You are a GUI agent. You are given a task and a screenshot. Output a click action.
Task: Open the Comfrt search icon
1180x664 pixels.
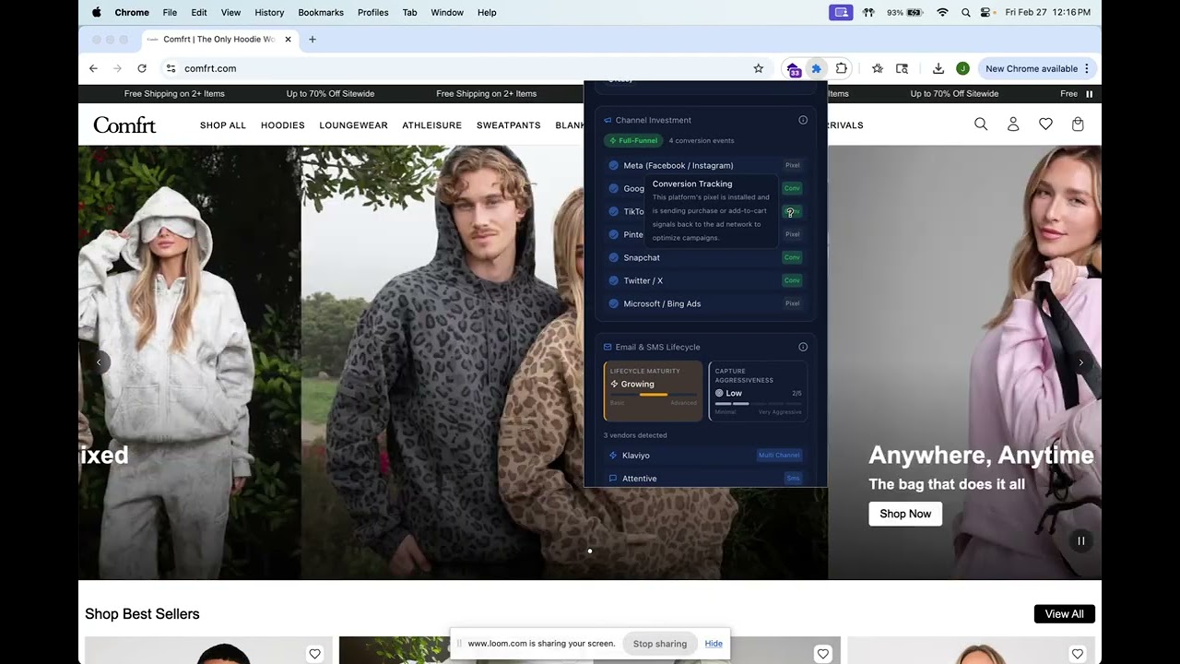point(981,125)
